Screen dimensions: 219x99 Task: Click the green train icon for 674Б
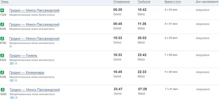click(x=2, y=39)
